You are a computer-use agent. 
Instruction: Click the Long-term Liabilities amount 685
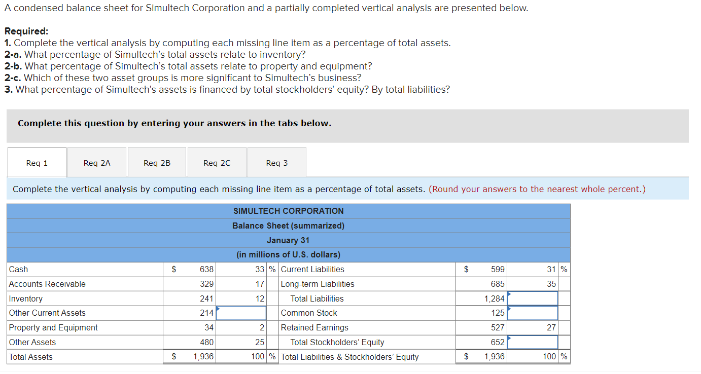tap(498, 284)
